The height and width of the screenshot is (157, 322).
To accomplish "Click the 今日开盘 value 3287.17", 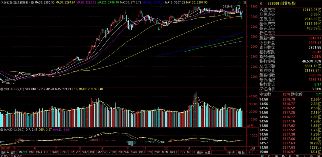I will tap(315, 43).
